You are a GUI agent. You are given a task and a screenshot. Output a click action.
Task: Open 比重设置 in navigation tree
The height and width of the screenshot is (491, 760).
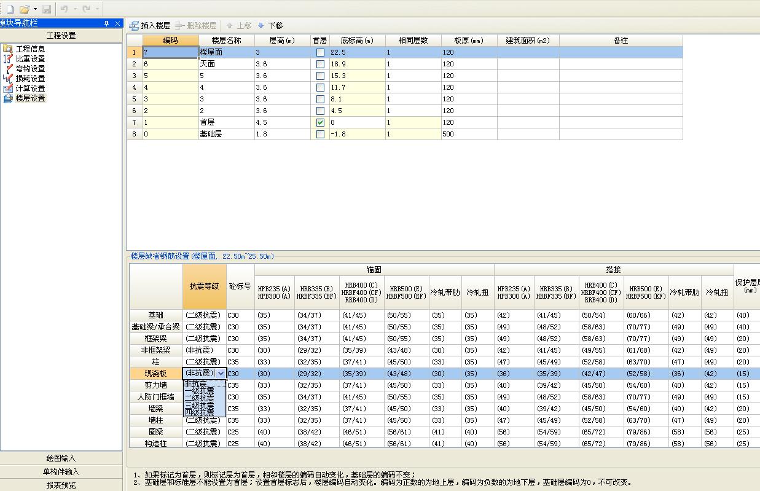pyautogui.click(x=30, y=58)
